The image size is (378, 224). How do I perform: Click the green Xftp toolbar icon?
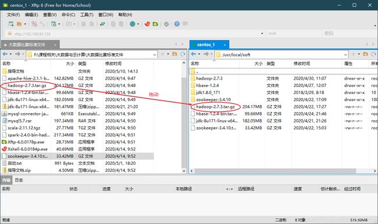pyautogui.click(x=155, y=24)
